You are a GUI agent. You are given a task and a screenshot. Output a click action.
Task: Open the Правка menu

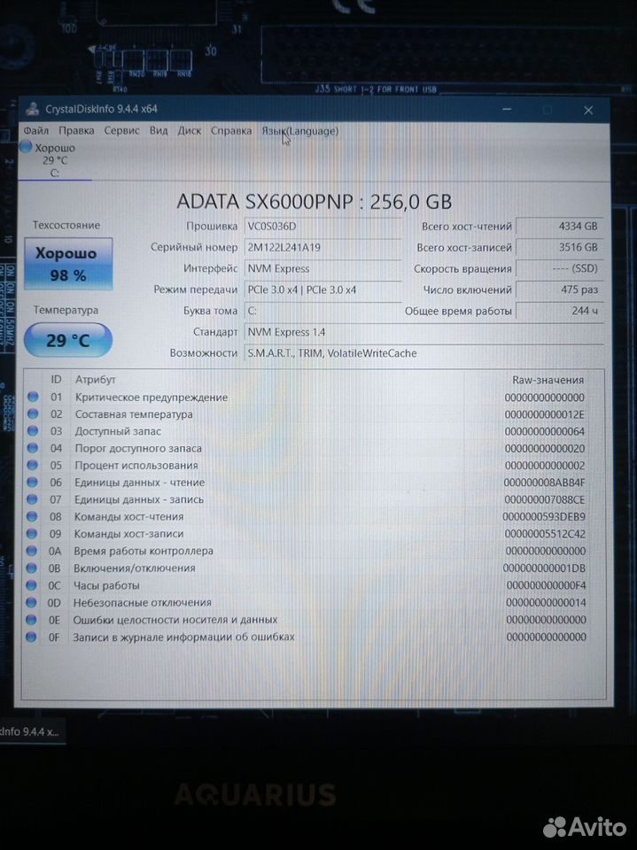point(76,131)
